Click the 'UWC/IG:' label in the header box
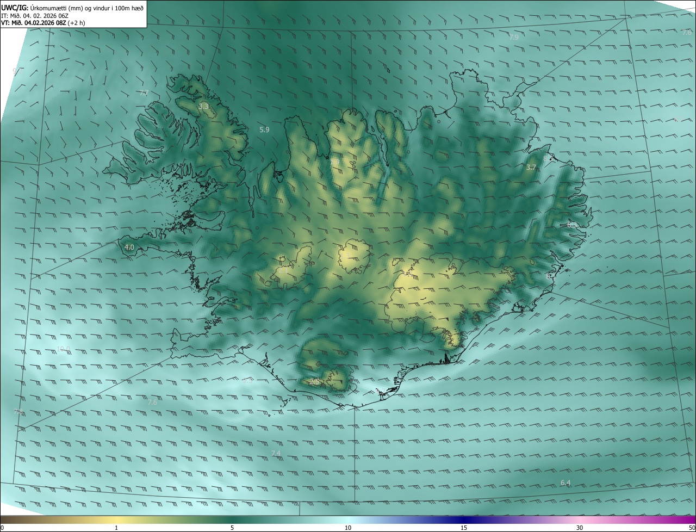Screen dimensions: 696x532 click(15, 8)
